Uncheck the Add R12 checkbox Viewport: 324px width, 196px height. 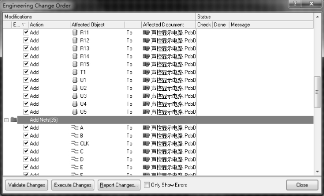(26, 40)
